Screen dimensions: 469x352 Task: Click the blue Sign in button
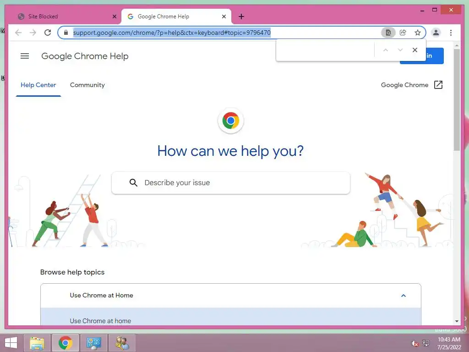[x=422, y=55]
